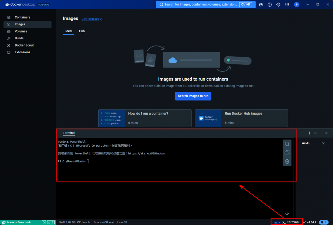The width and height of the screenshot is (333, 225).
Task: Jump to terminal bottom arrow
Action: click(x=287, y=213)
